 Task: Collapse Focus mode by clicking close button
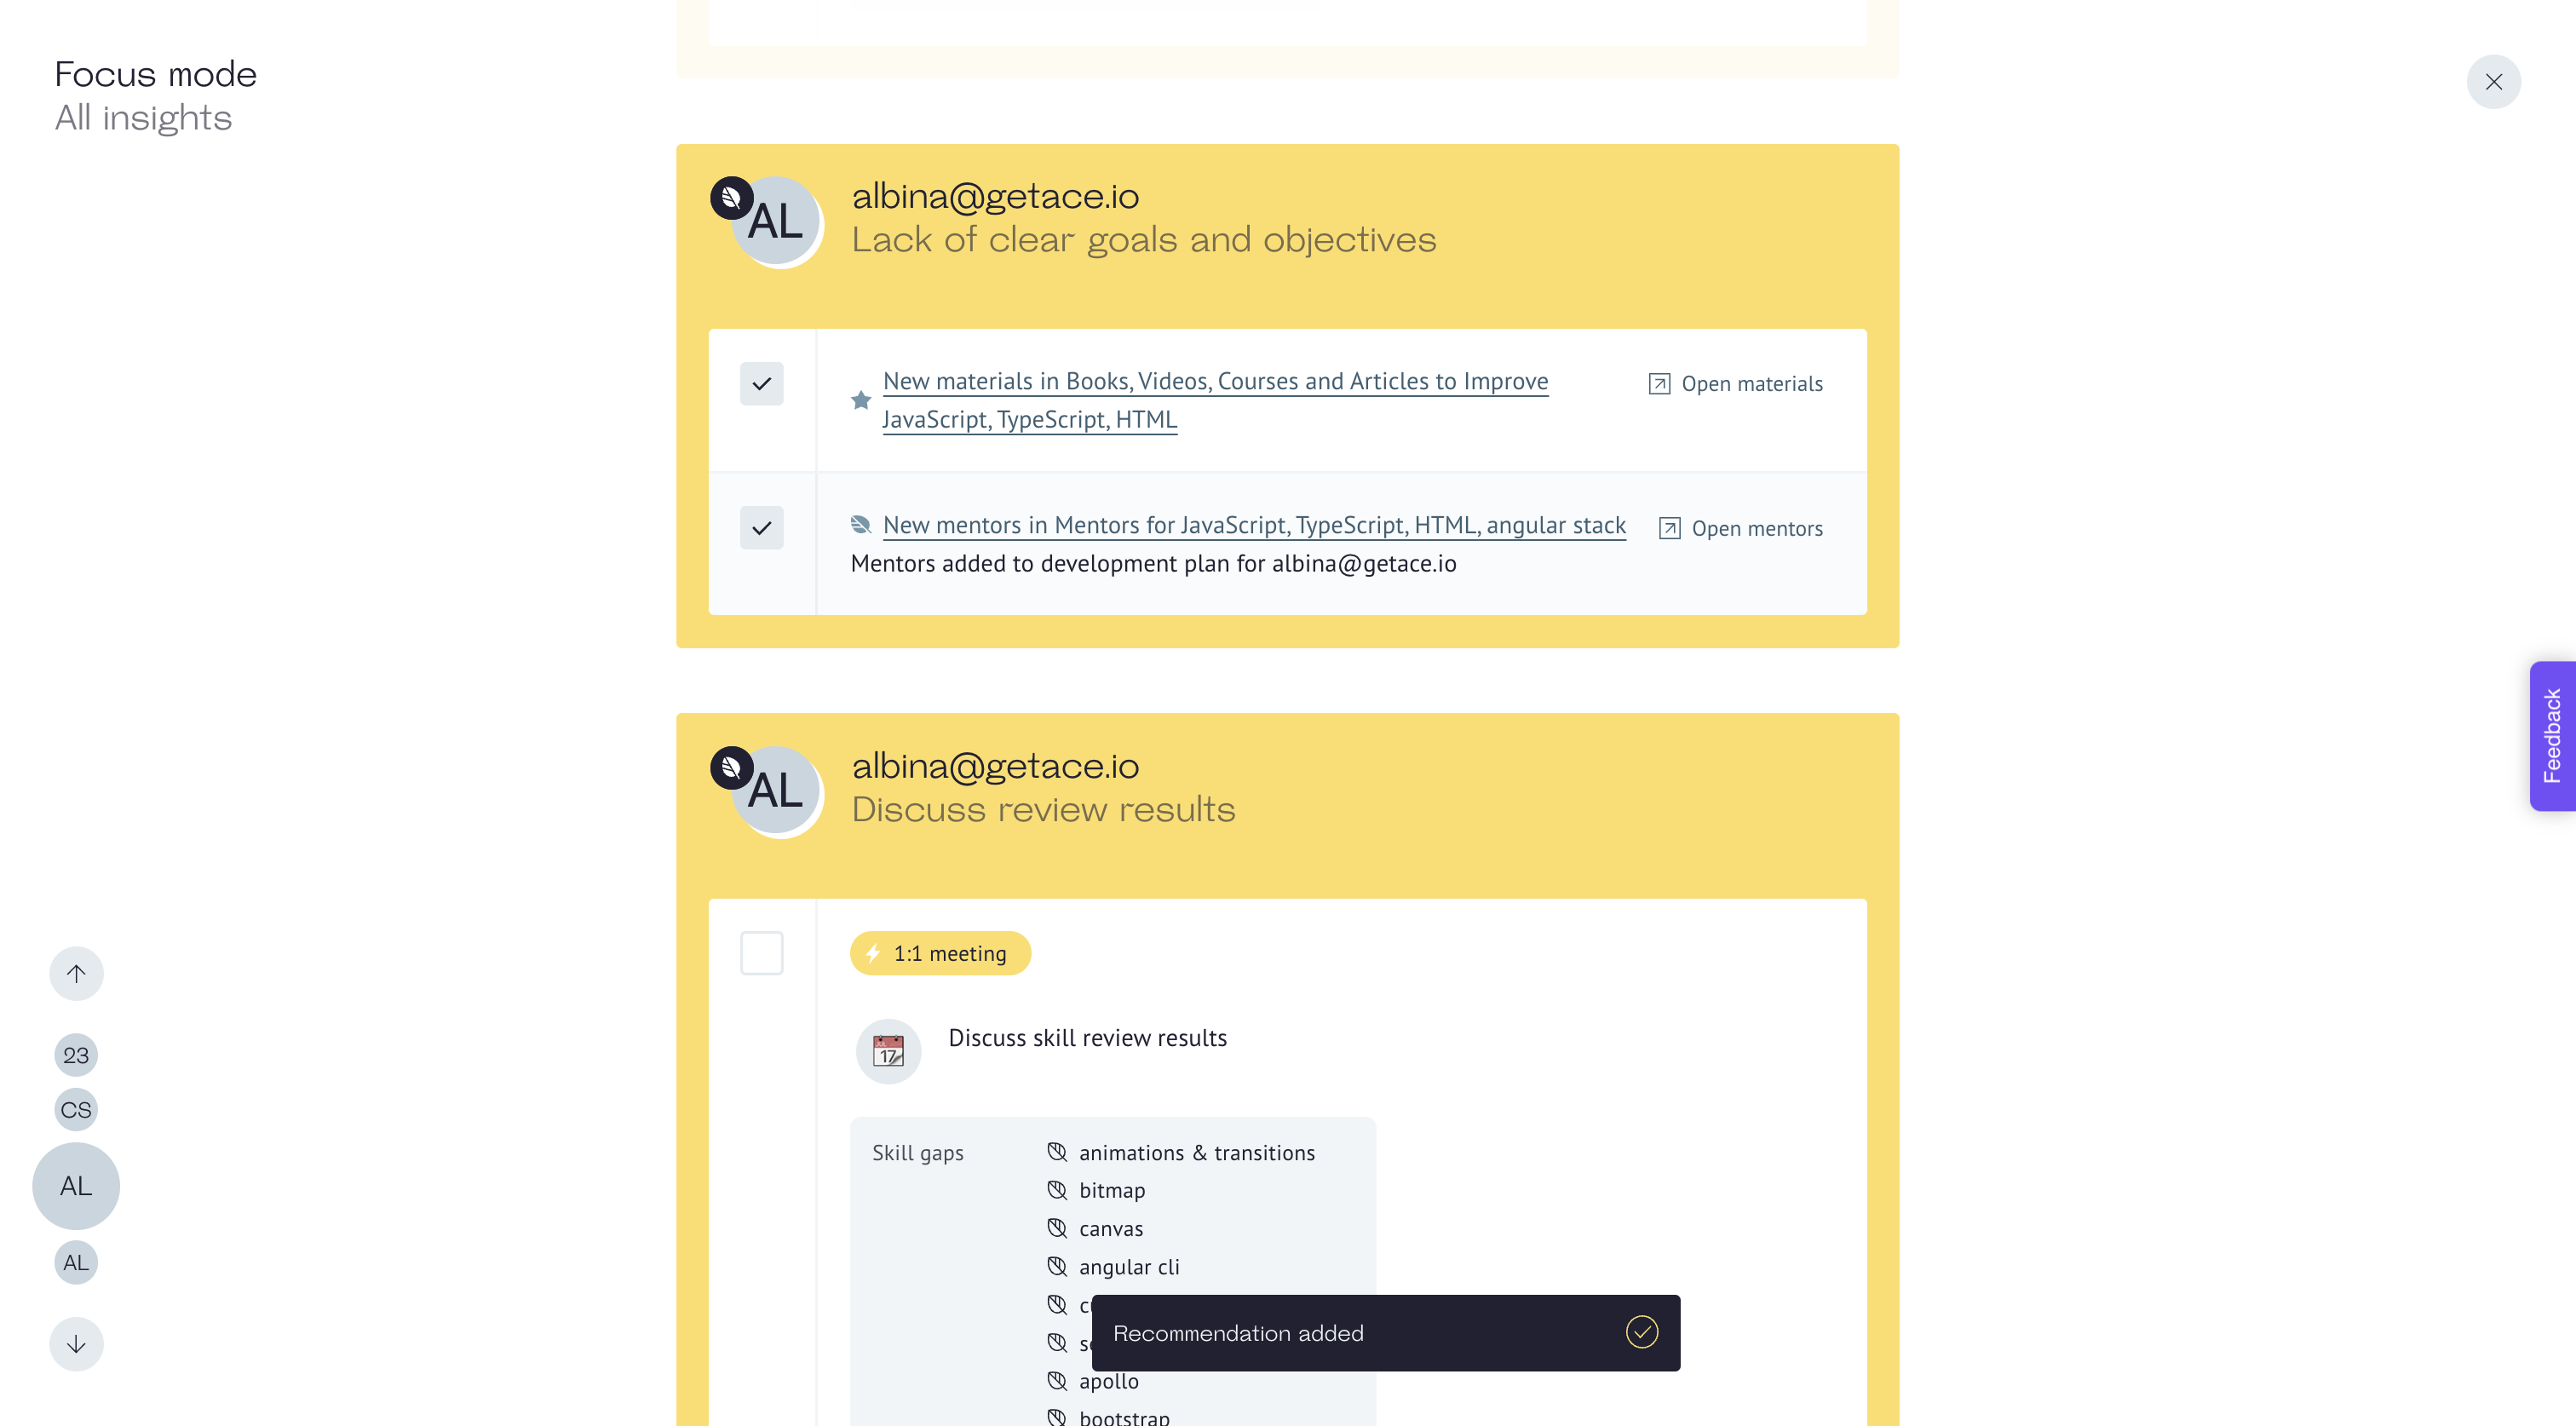pos(2493,81)
